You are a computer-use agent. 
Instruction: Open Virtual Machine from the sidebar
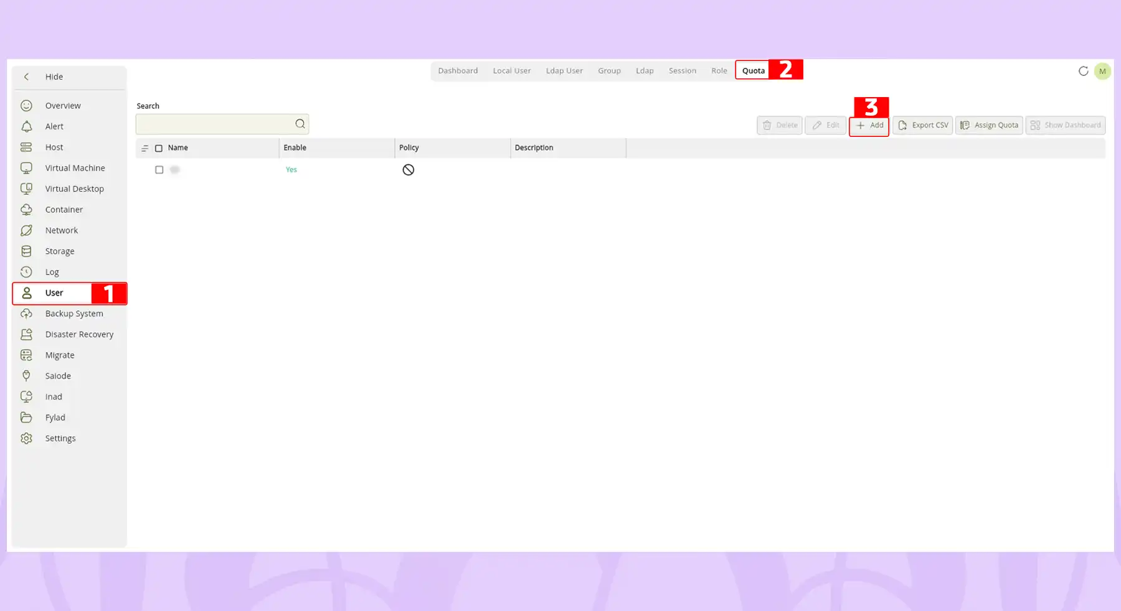click(75, 168)
